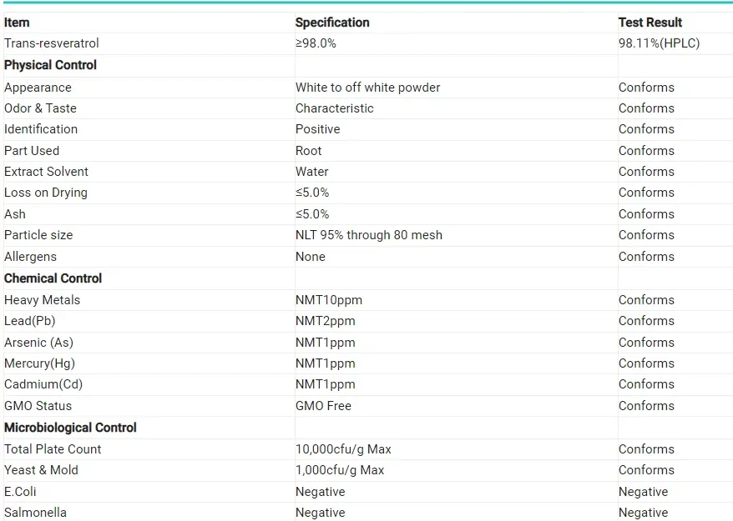The width and height of the screenshot is (733, 521).
Task: Click the 'GMO Free' specification cell
Action: pos(323,406)
